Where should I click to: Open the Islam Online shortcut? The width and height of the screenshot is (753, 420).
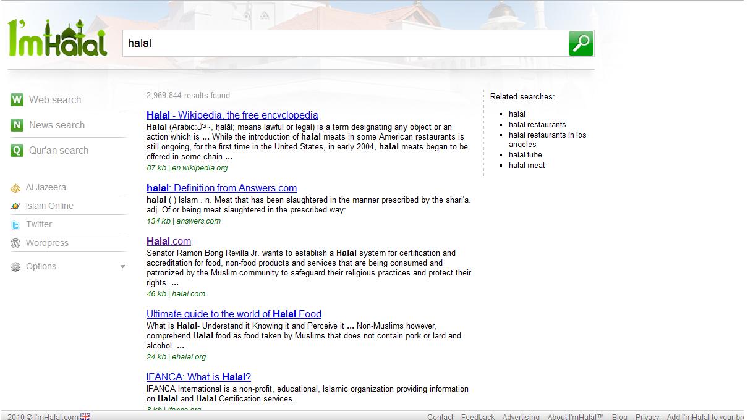pos(49,206)
